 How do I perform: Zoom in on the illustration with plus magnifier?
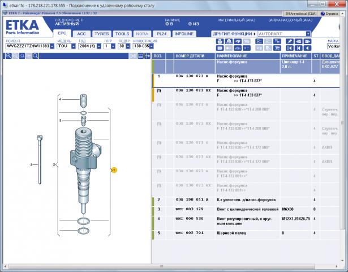click(8, 56)
